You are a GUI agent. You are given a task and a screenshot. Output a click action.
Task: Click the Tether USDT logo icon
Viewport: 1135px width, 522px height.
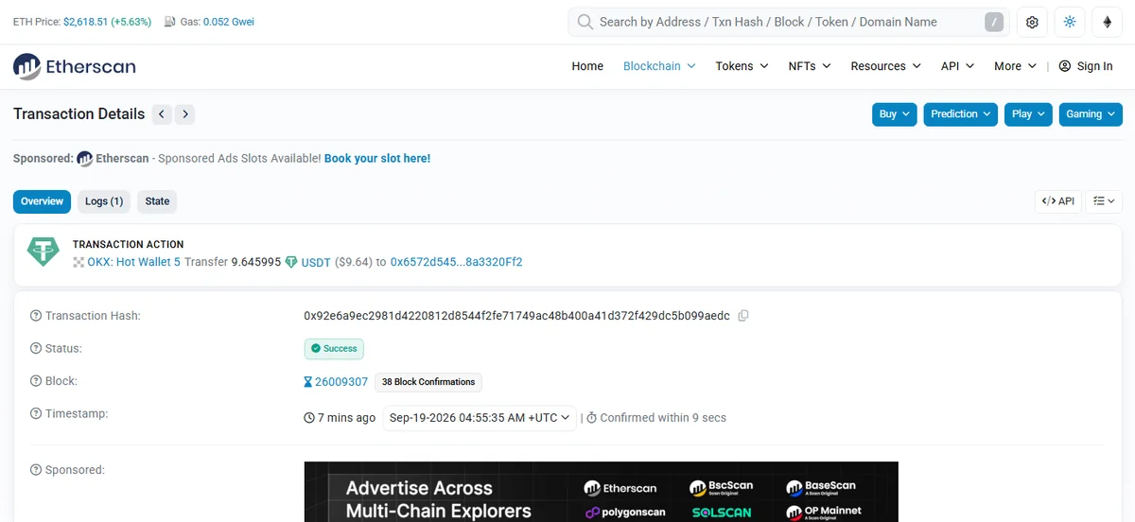[x=43, y=251]
